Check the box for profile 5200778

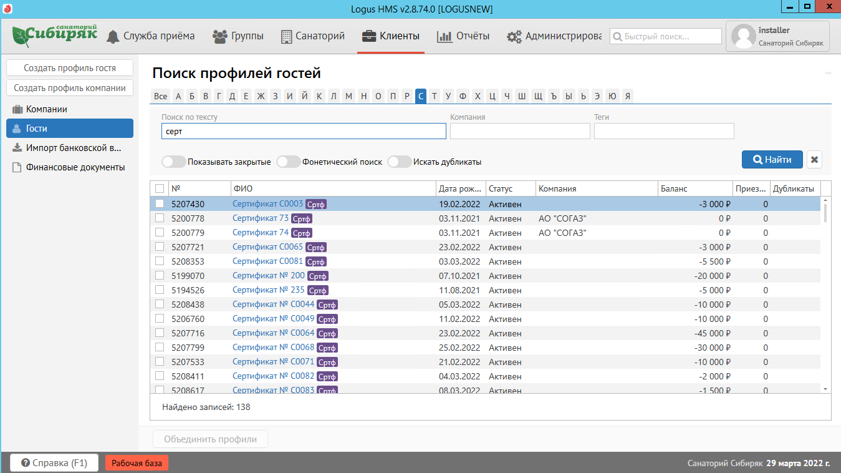pyautogui.click(x=160, y=218)
